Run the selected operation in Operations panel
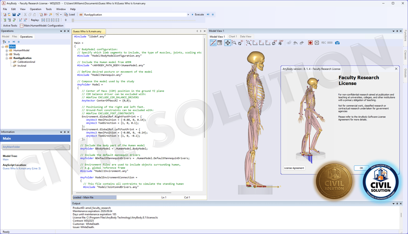The height and width of the screenshot is (234, 408). 9,42
